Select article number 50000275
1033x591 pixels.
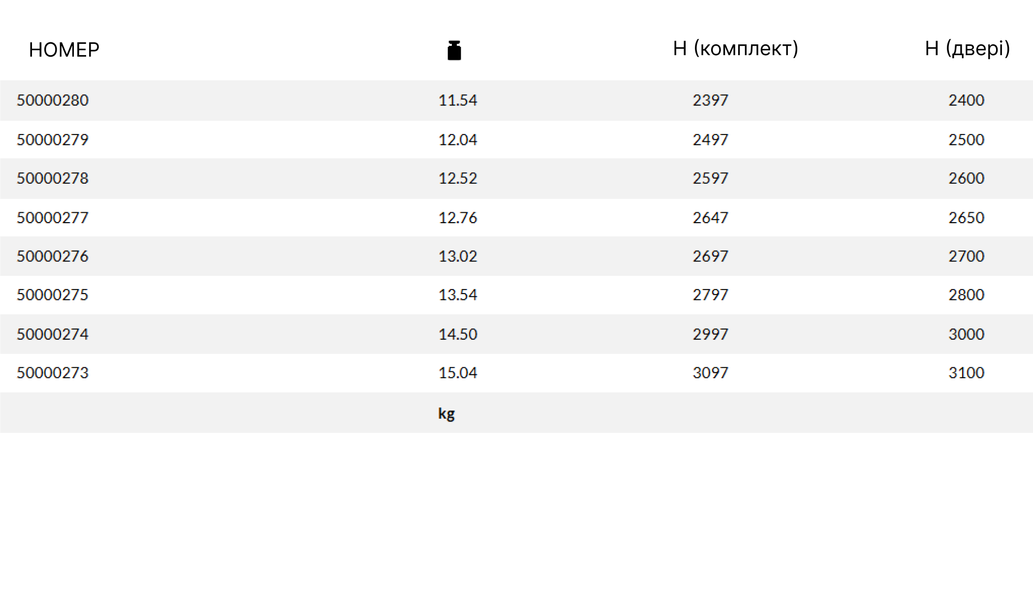pyautogui.click(x=53, y=295)
